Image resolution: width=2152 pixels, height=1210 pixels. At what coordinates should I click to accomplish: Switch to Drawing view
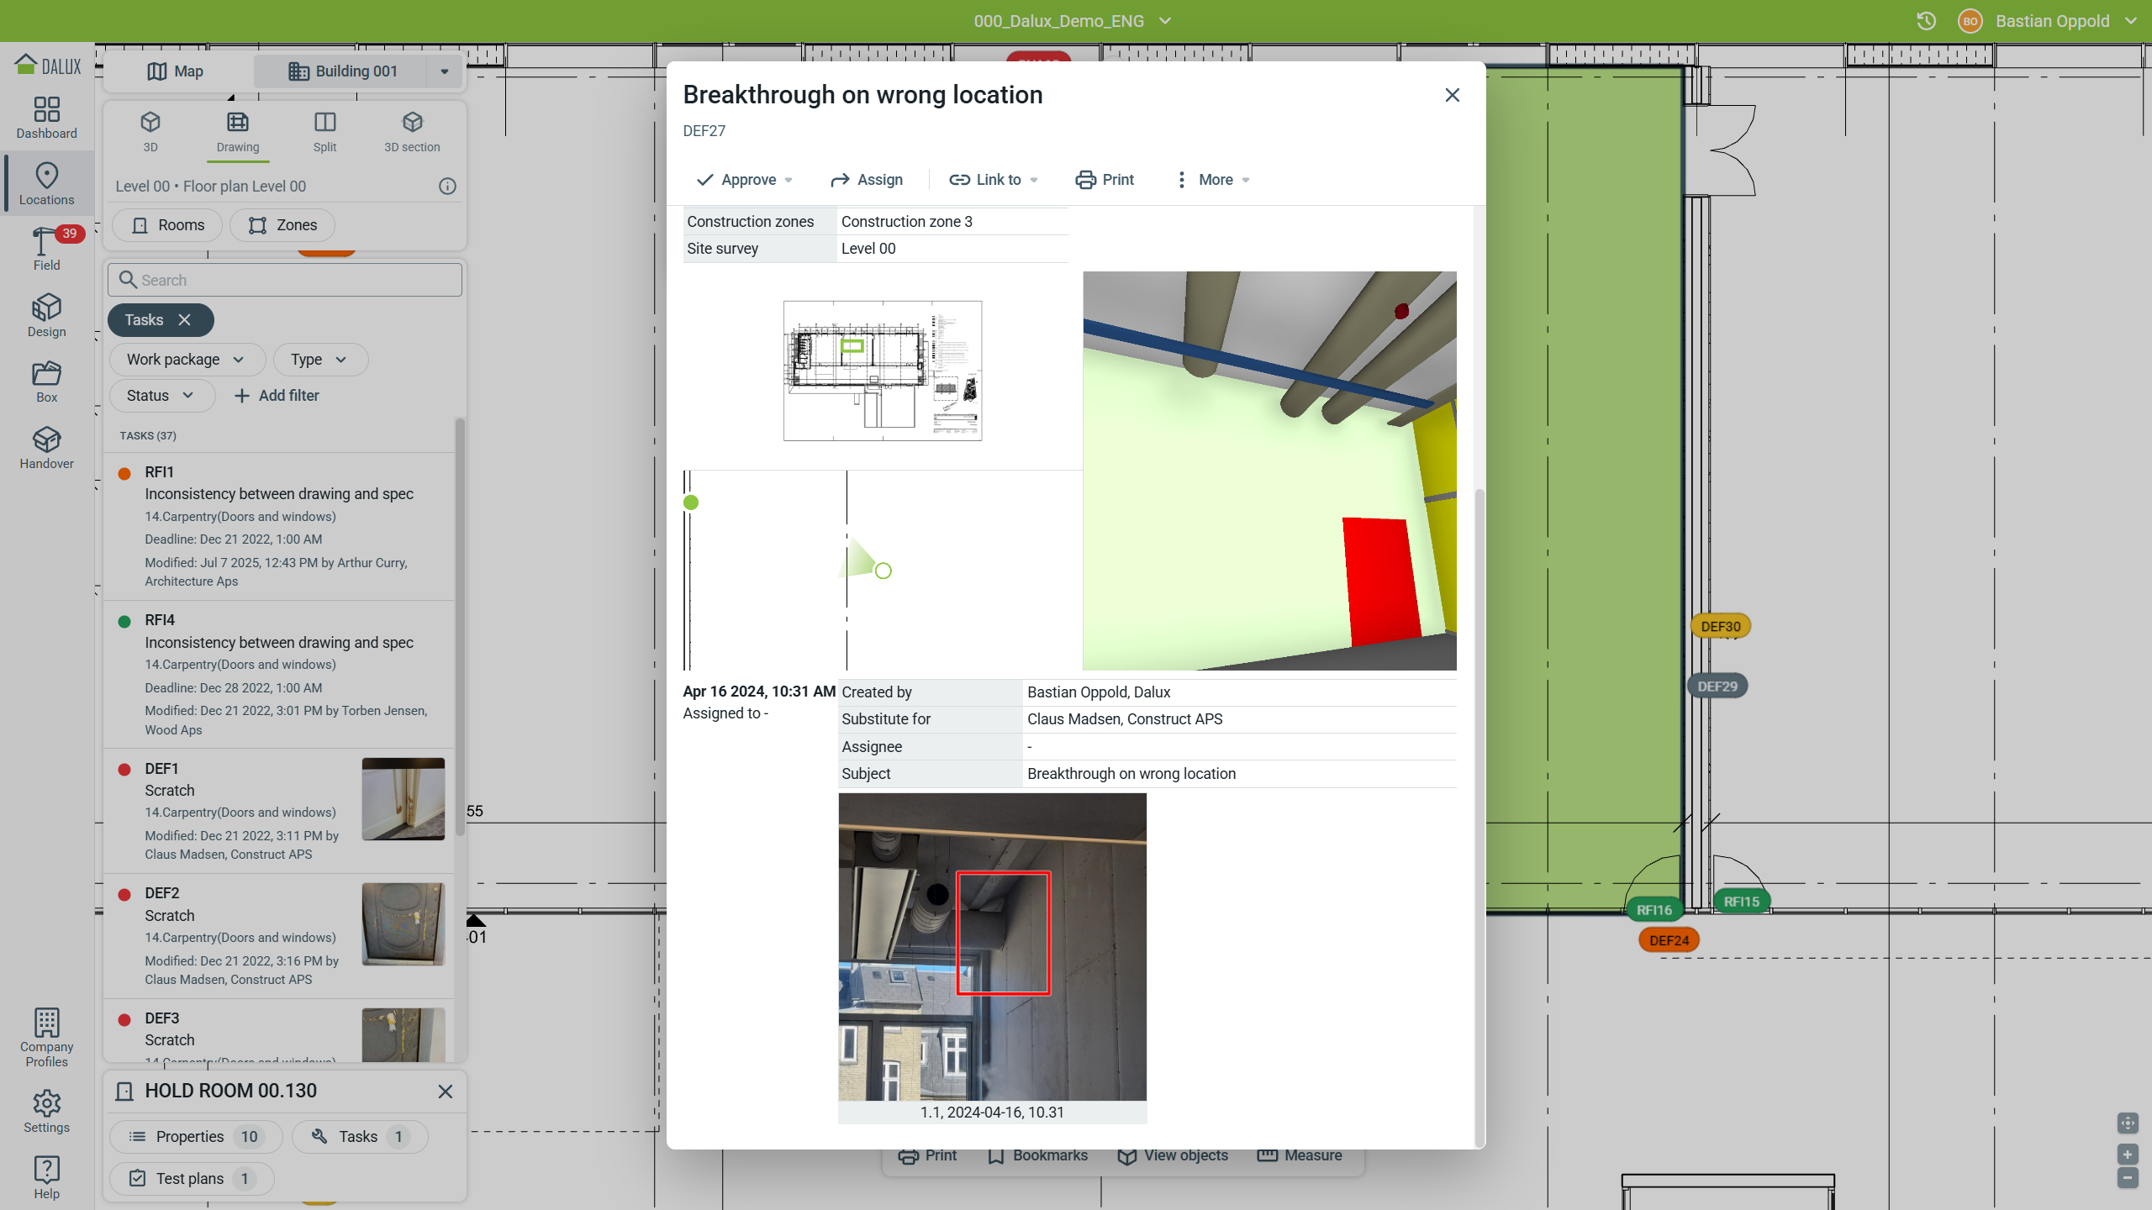click(238, 132)
